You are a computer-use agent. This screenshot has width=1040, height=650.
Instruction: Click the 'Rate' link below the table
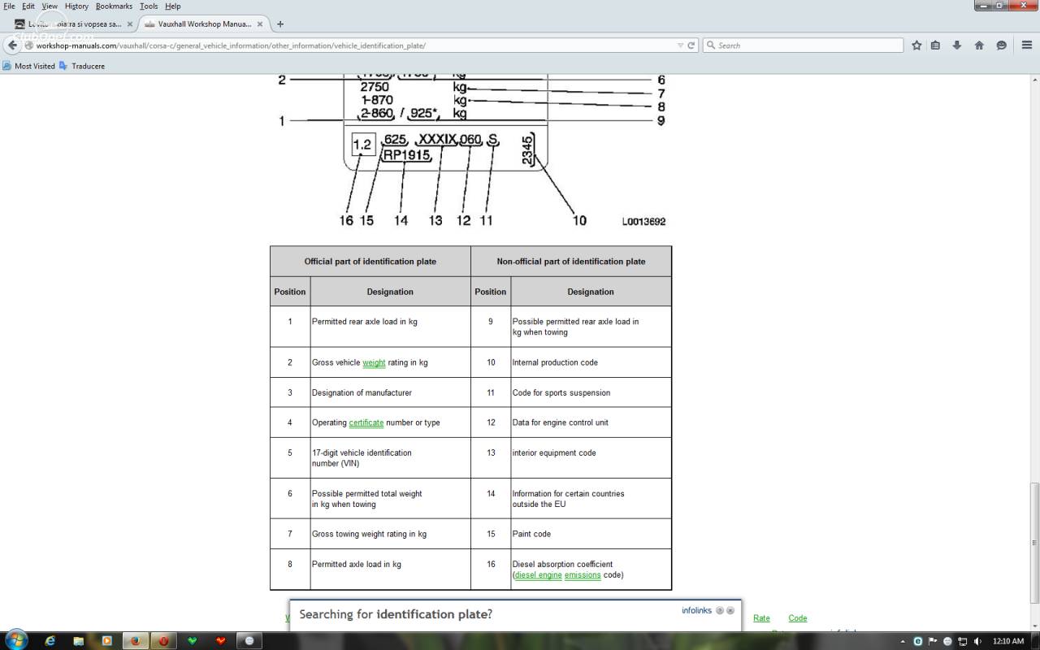tap(761, 618)
